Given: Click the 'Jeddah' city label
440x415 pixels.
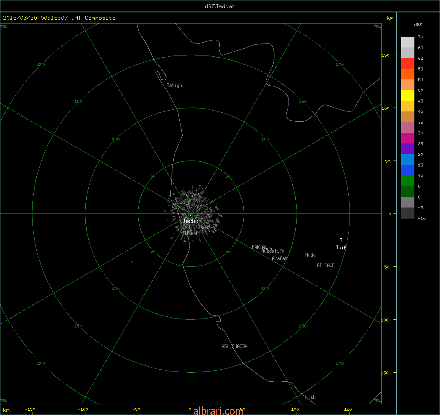Looking at the screenshot, I should point(190,221).
